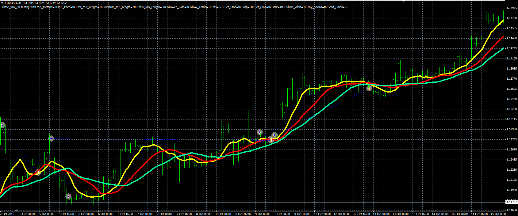Screen dimensions: 518x216
Task: Click the 9 Oct 16:00 time label
Action: [x=302, y=214]
